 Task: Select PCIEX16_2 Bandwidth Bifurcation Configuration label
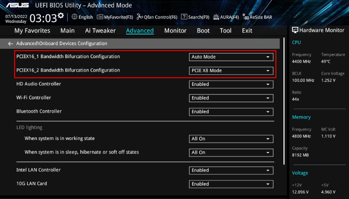[68, 70]
